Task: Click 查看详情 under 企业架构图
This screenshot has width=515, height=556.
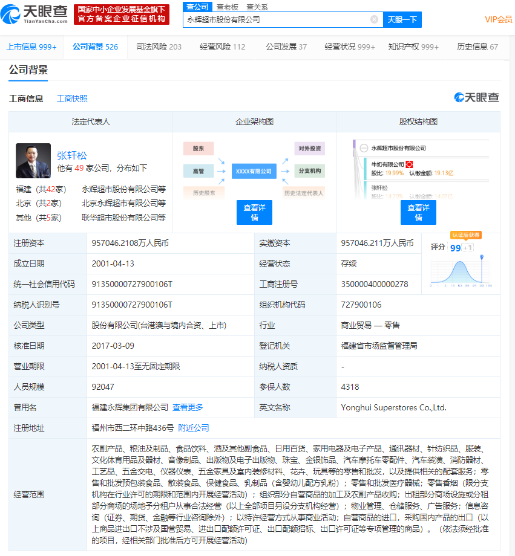Action: point(254,212)
